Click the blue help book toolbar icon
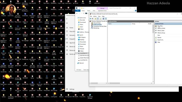 pyautogui.click(x=103, y=19)
